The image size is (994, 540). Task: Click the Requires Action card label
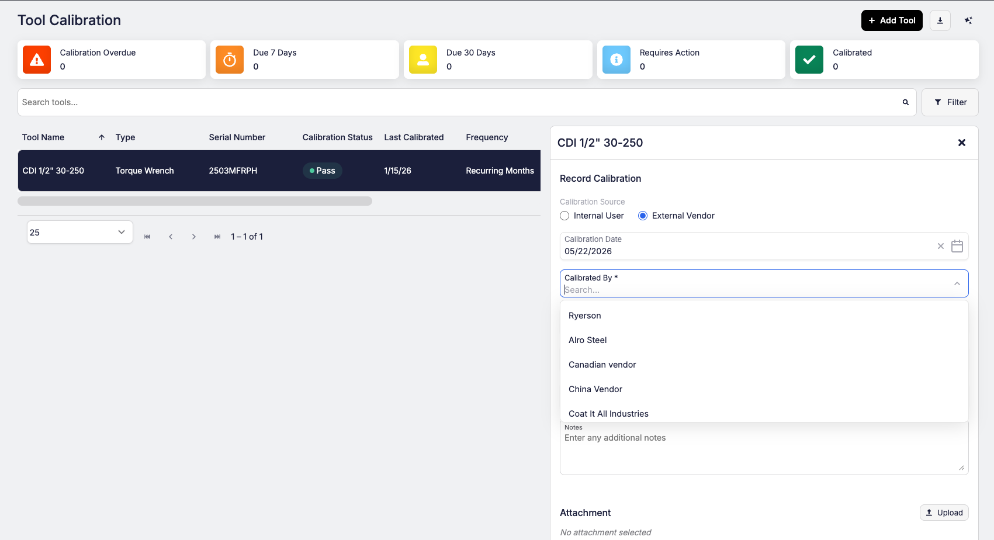click(x=670, y=53)
